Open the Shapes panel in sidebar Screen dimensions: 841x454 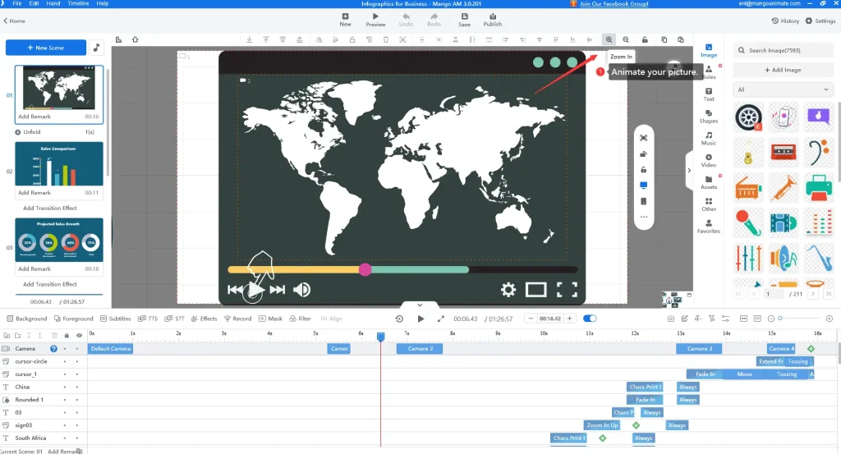click(x=709, y=117)
